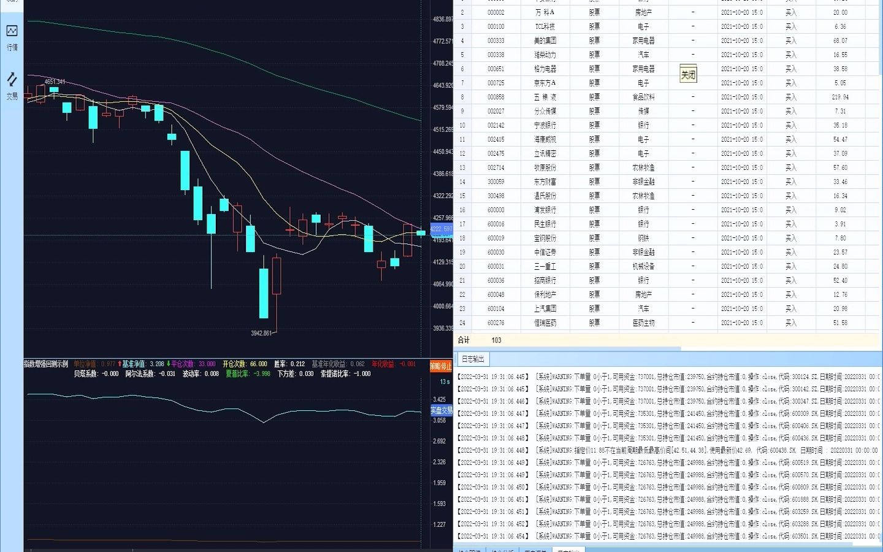Click the 单位净值 0.977 metric

pyautogui.click(x=94, y=364)
